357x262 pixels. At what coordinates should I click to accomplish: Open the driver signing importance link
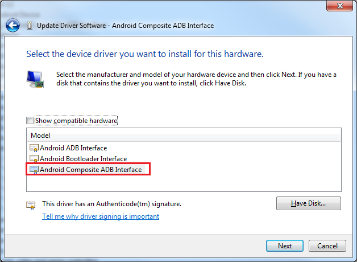point(101,216)
